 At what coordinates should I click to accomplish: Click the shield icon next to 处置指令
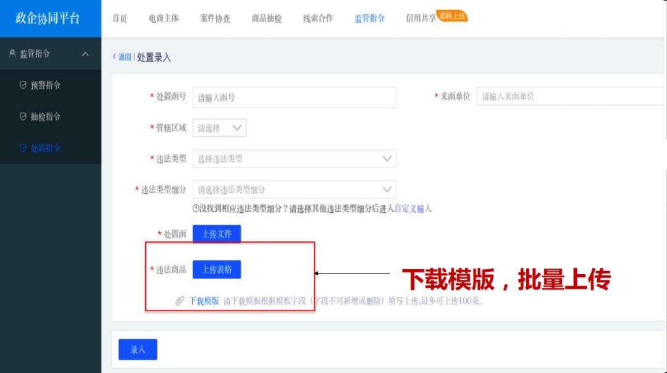(x=23, y=148)
